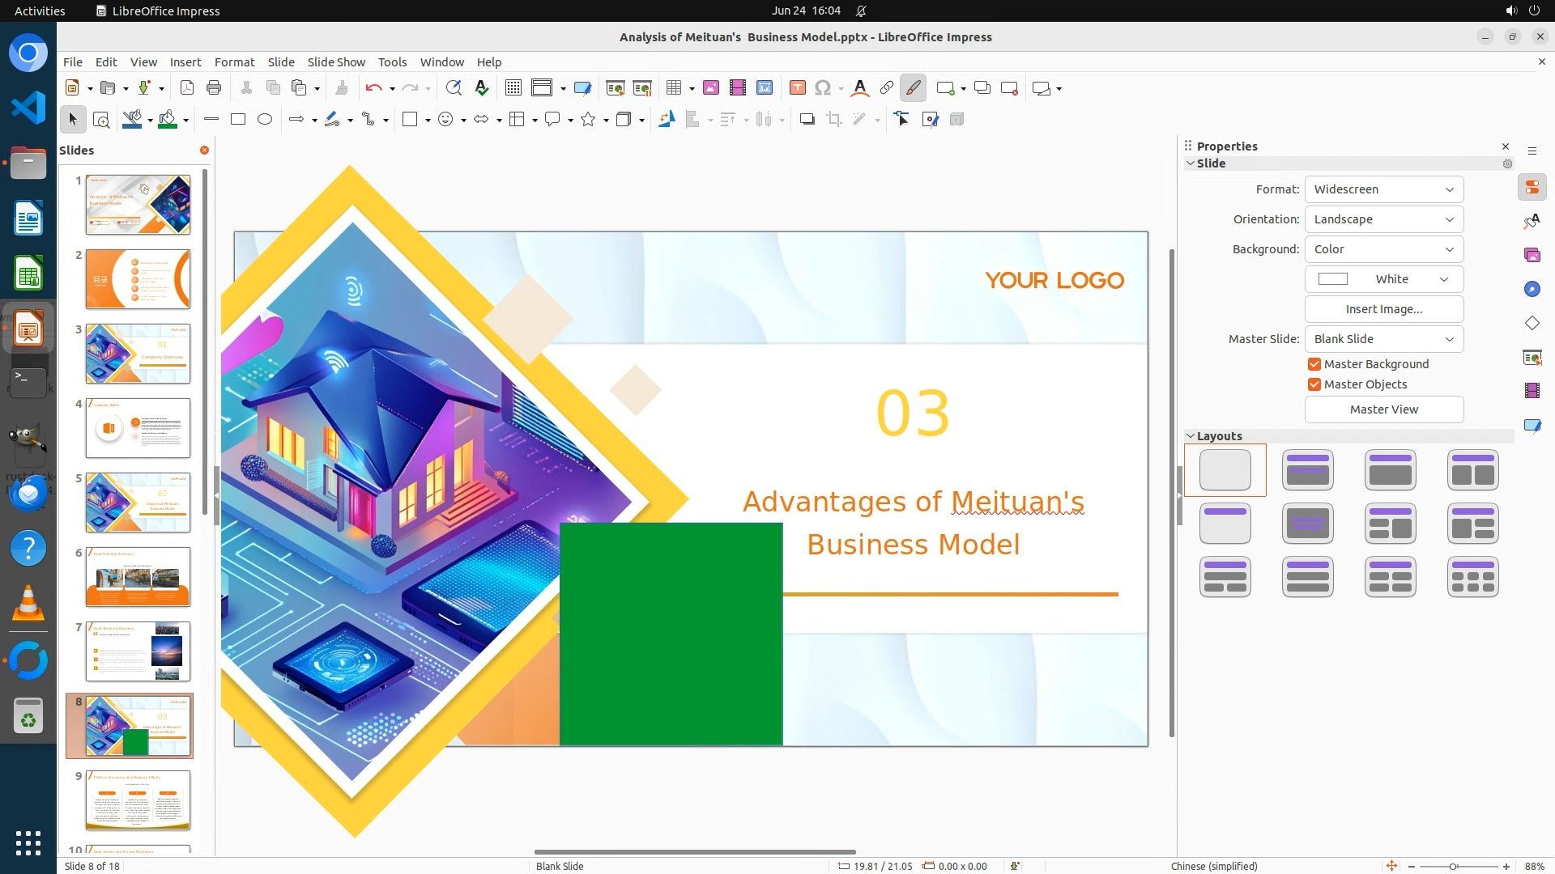Click the White background color swatch

click(x=1333, y=279)
